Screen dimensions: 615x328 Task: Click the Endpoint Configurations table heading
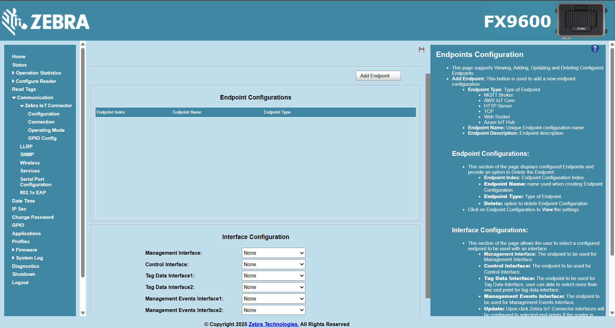coord(256,97)
